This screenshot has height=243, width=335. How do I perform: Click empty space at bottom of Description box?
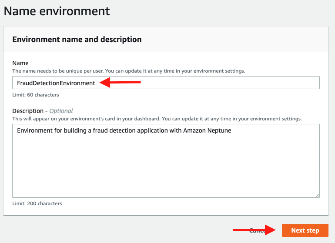tap(165, 183)
